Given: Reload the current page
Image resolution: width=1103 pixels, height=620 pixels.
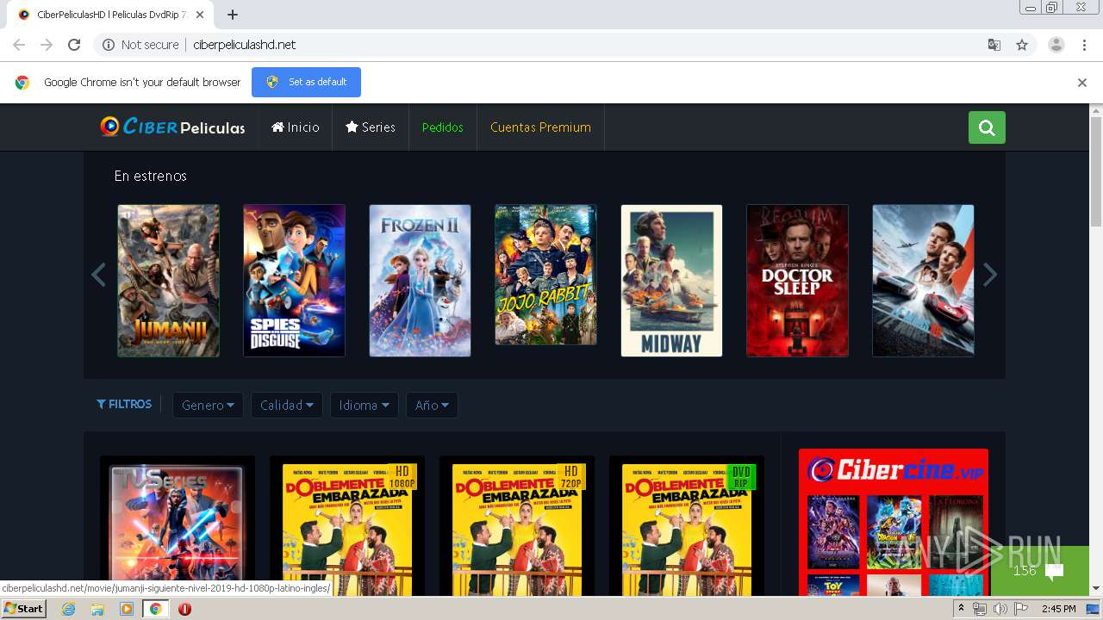Looking at the screenshot, I should [x=74, y=45].
